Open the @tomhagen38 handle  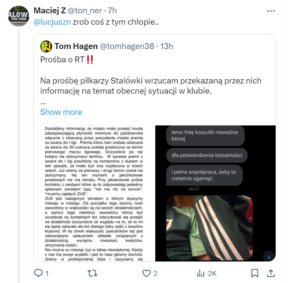[127, 46]
